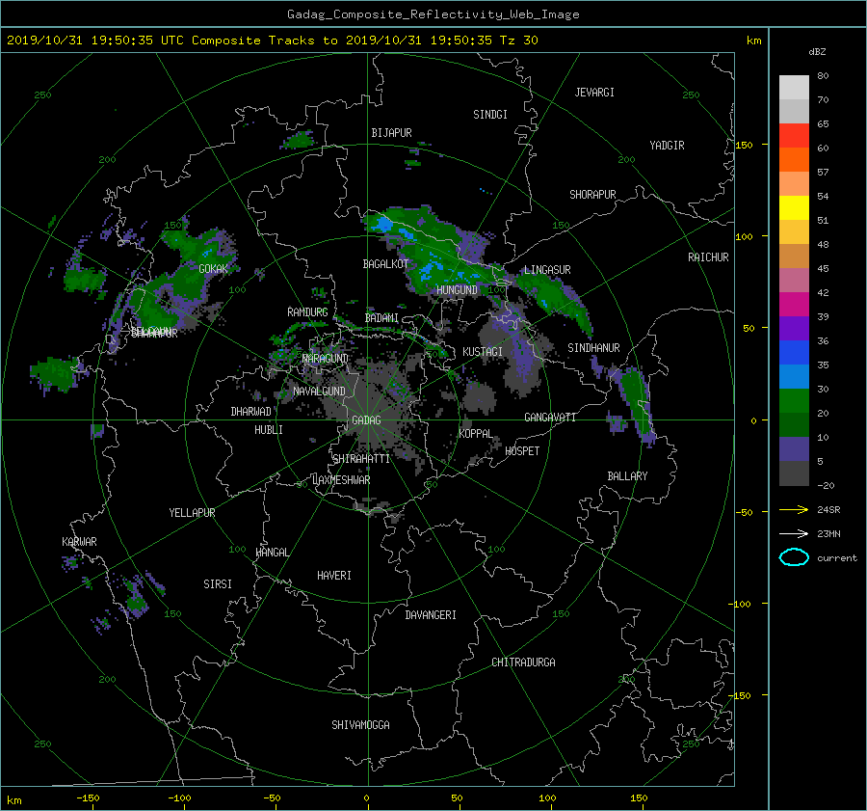The height and width of the screenshot is (811, 867).
Task: Click the HUBLI city label
Action: click(269, 430)
